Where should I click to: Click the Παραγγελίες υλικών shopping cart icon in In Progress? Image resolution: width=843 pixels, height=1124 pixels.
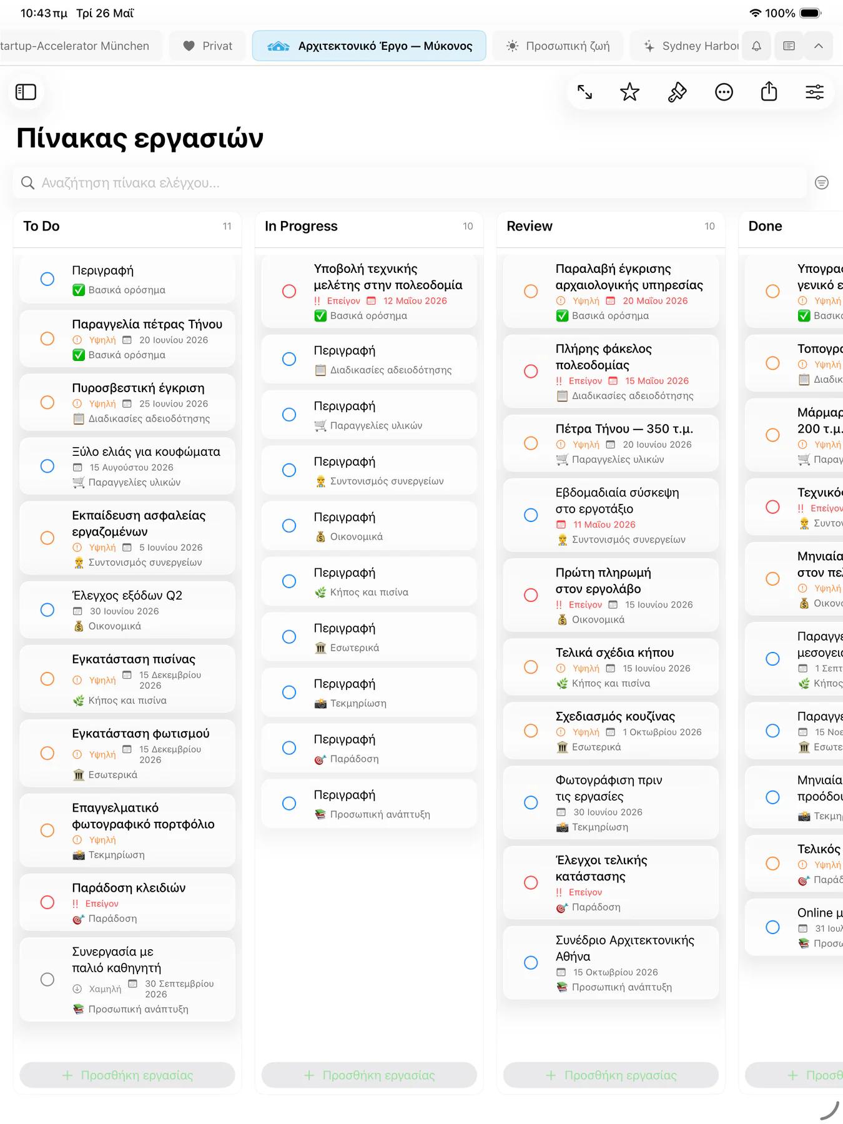coord(320,425)
